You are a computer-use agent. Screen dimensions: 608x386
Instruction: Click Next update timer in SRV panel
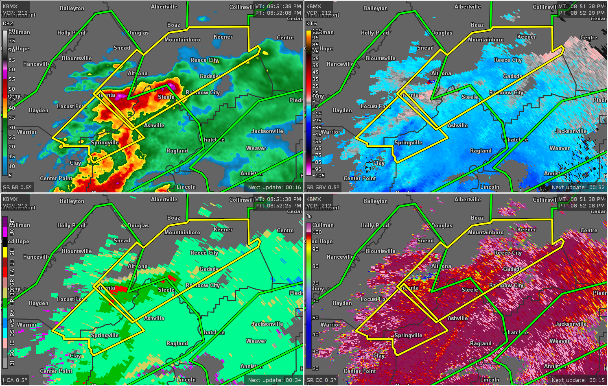pos(578,188)
